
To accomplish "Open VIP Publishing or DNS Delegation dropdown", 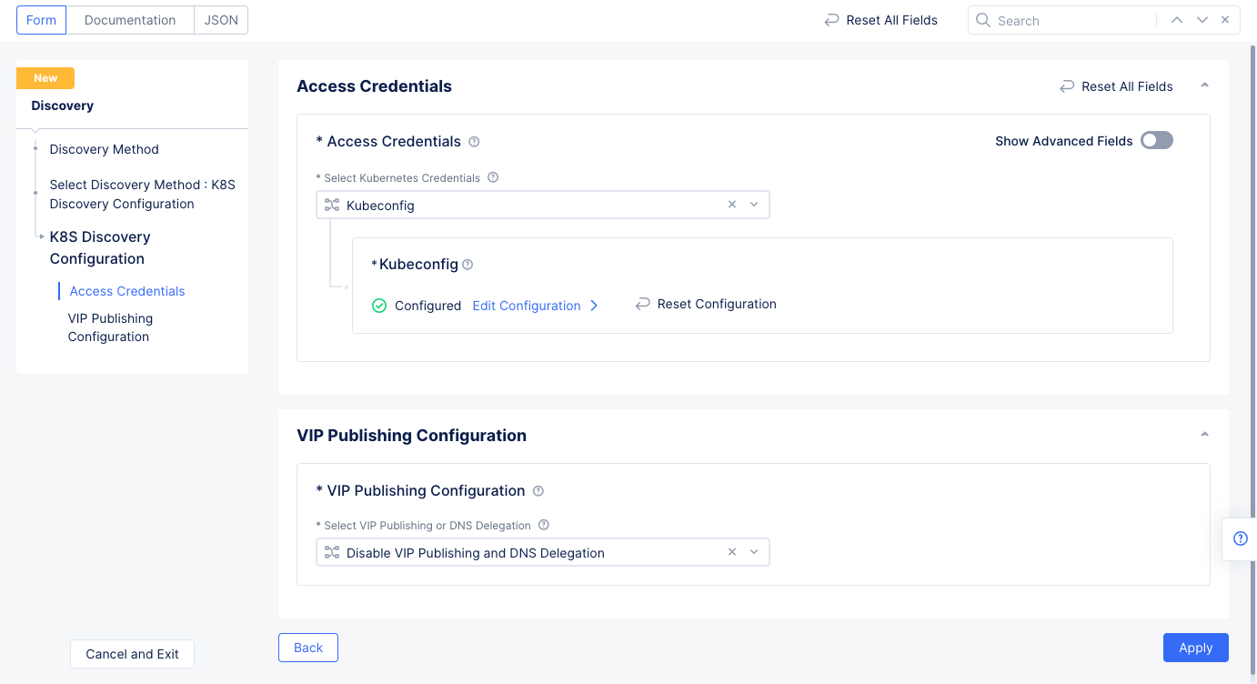I will (x=754, y=552).
